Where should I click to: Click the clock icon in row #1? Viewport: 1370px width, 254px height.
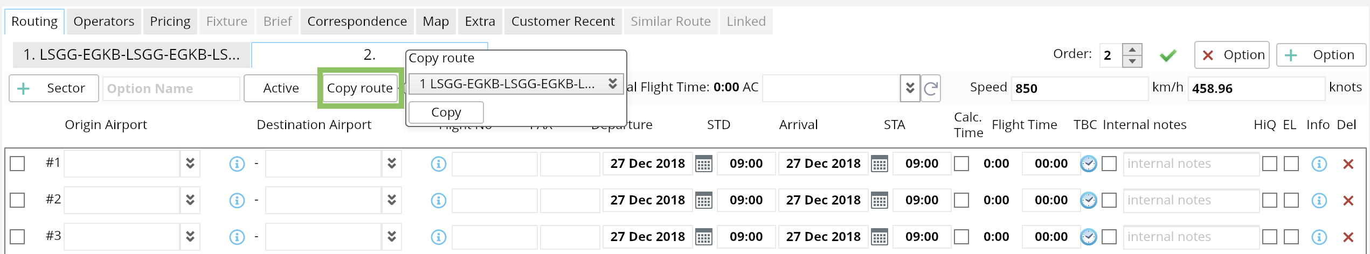(1088, 164)
